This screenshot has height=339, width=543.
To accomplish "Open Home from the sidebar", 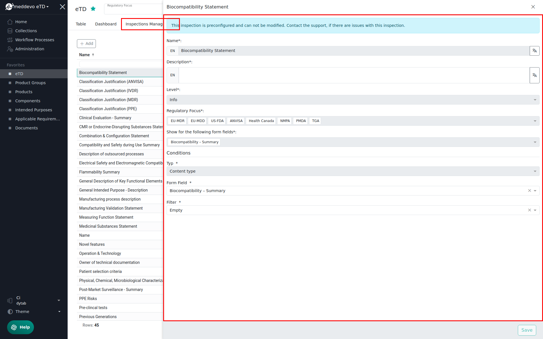I will coord(21,22).
